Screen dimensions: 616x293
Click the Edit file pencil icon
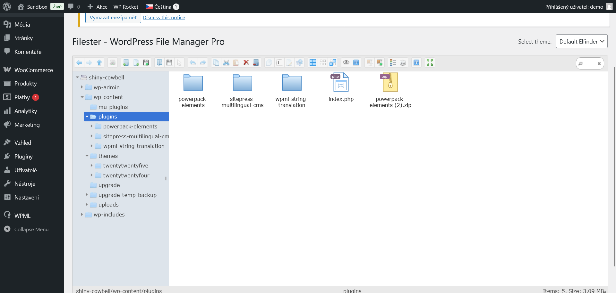(289, 63)
